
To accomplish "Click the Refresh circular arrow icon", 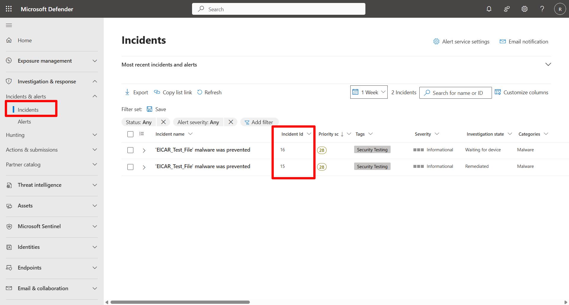I will [x=200, y=92].
